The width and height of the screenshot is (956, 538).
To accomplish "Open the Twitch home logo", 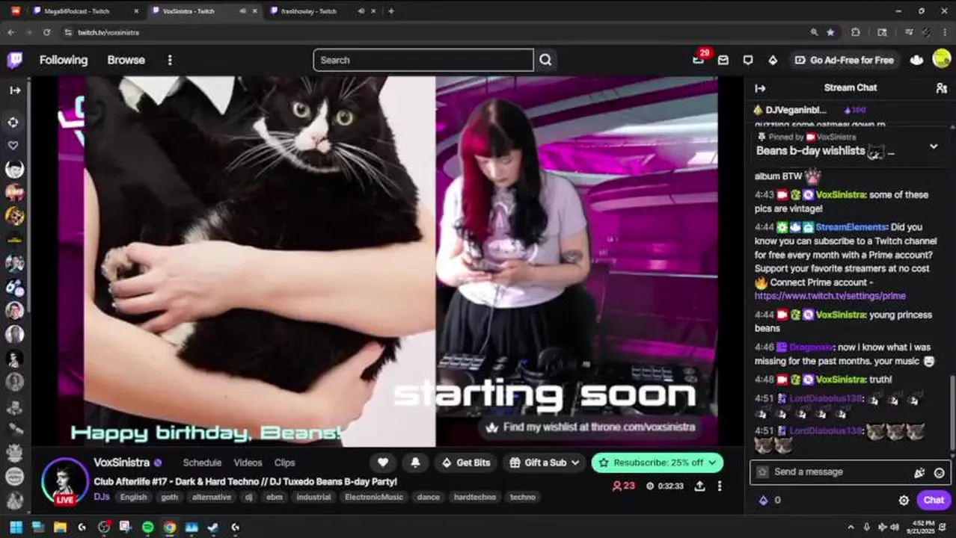I will 14,60.
